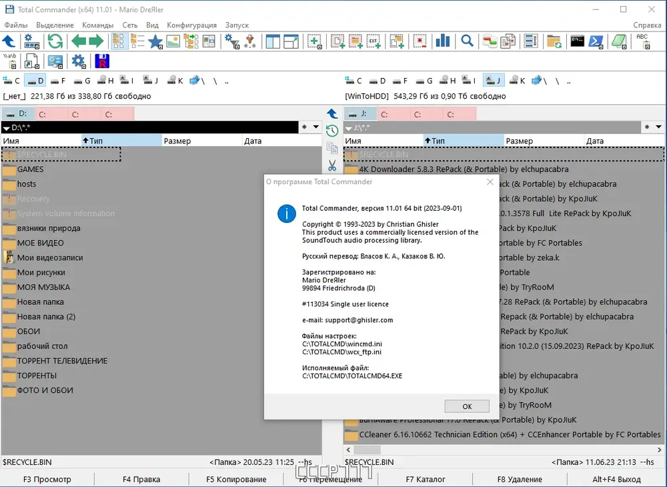Click the green refresh panel icon
Viewport: 667px width, 487px height.
click(55, 41)
